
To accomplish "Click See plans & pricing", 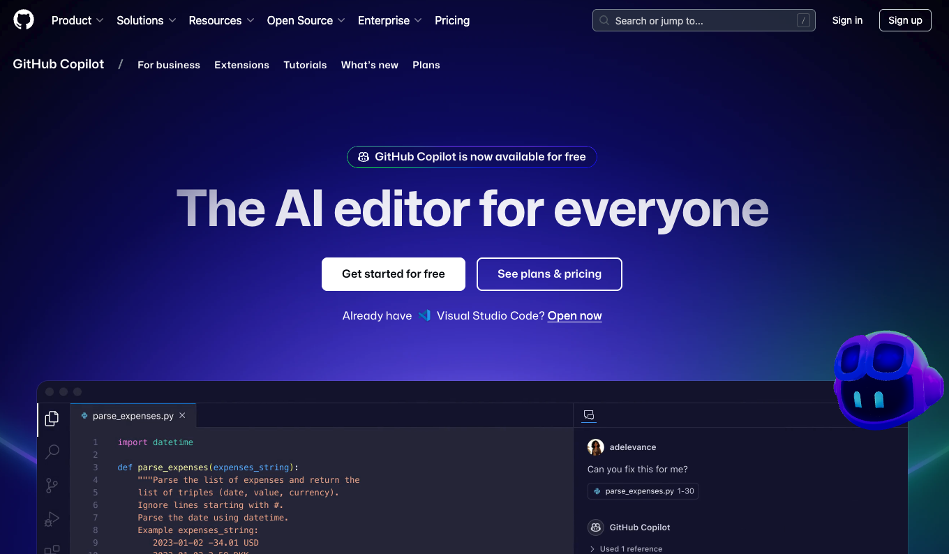I will (x=549, y=274).
